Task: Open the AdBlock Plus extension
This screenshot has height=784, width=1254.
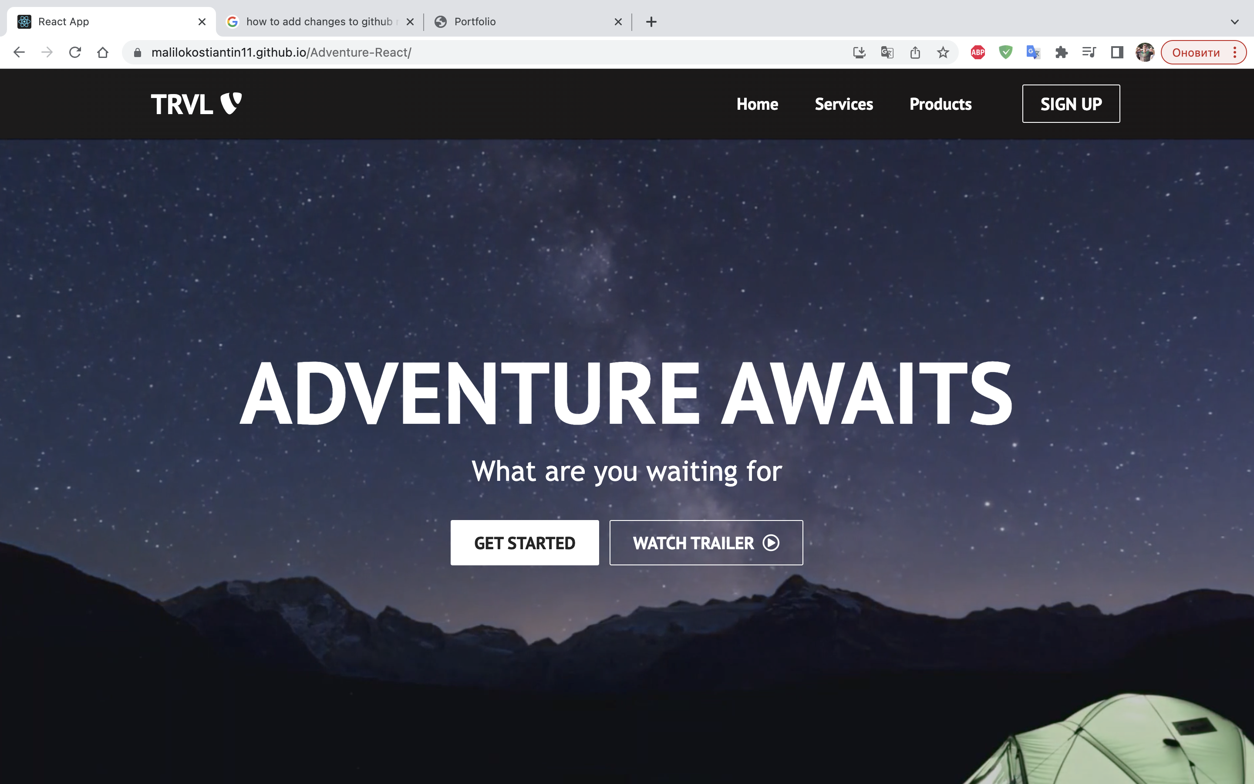Action: pos(978,52)
